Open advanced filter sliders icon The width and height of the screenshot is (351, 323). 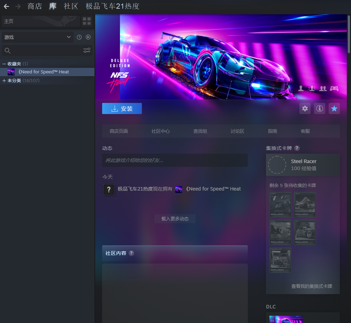pos(87,51)
